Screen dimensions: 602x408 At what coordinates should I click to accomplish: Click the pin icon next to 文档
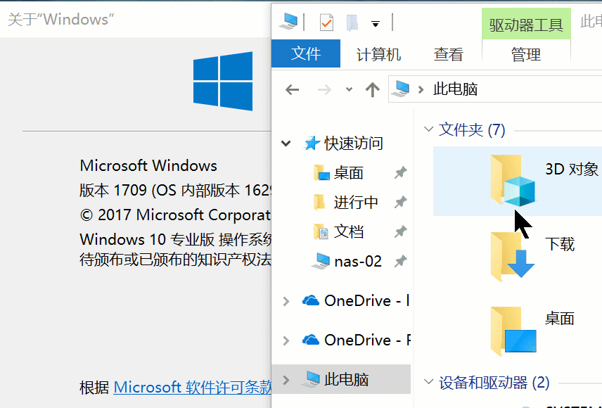point(400,231)
